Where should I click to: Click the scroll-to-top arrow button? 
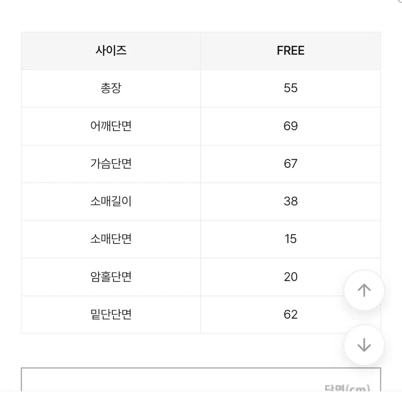[364, 290]
